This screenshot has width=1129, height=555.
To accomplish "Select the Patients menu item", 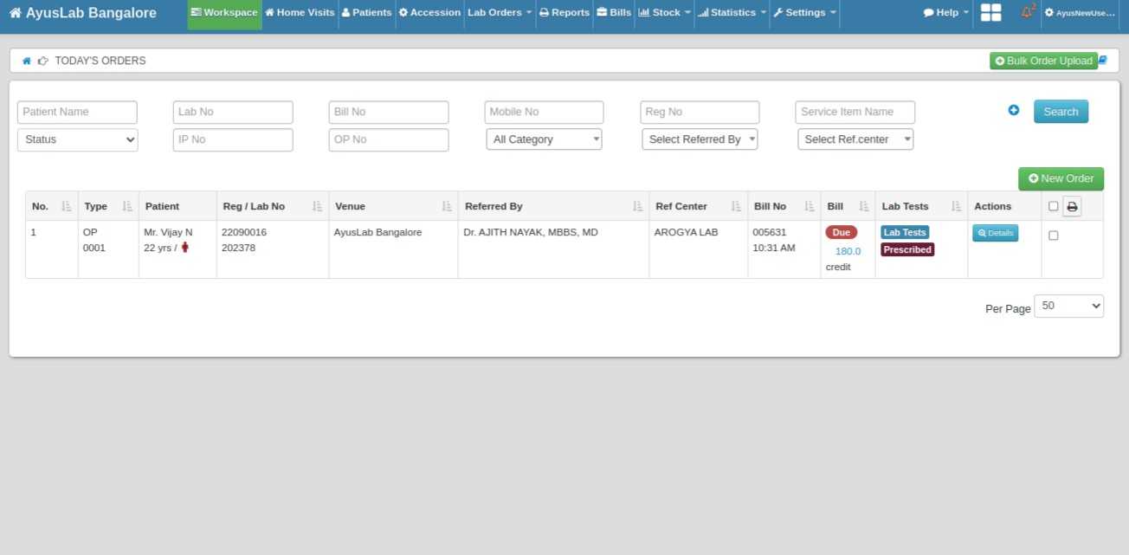I will pos(366,12).
